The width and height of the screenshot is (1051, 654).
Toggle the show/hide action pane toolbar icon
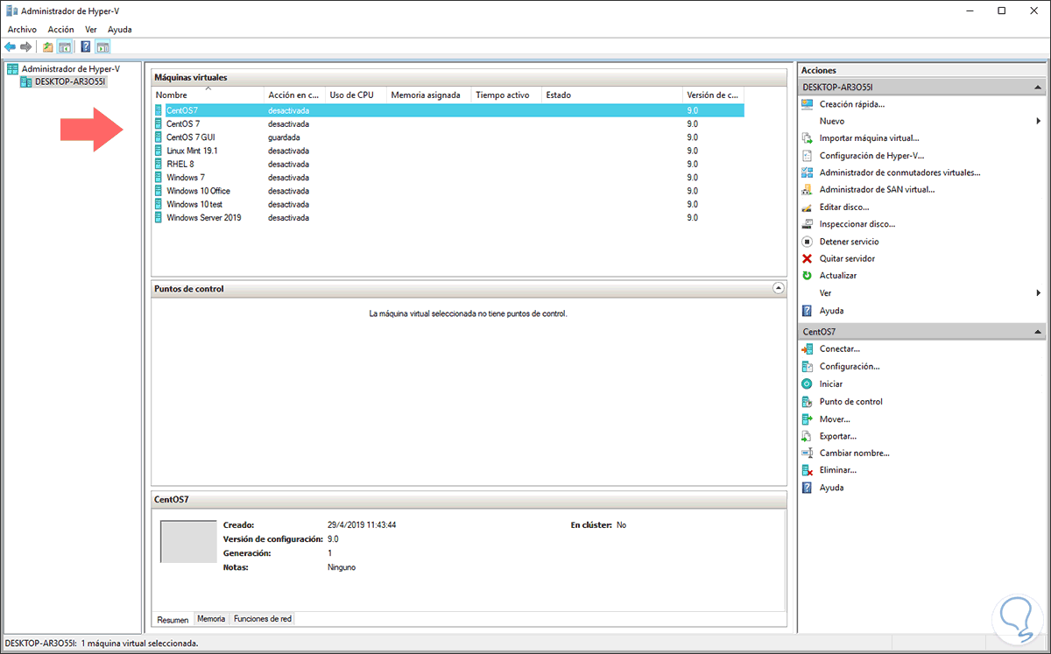pyautogui.click(x=102, y=46)
